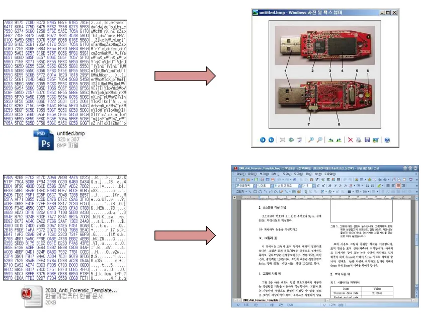
Task: Open image for editing in photo viewer
Action: pos(376,140)
